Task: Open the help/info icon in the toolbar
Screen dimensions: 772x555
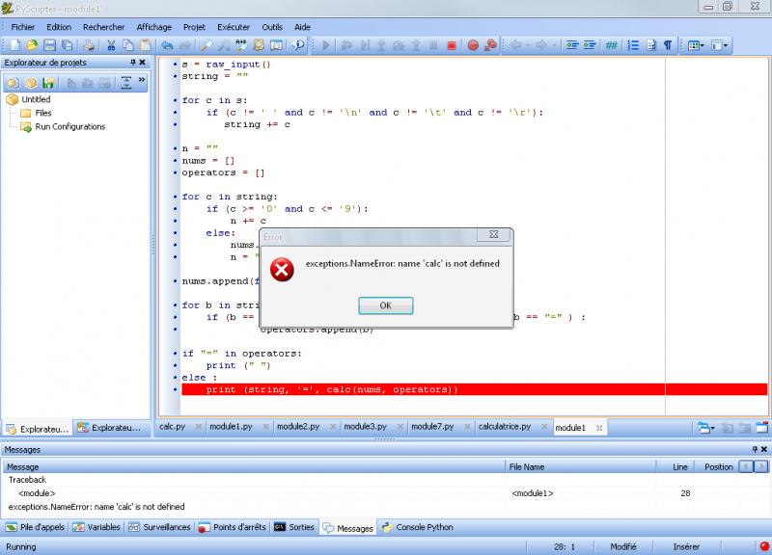Action: tap(298, 45)
